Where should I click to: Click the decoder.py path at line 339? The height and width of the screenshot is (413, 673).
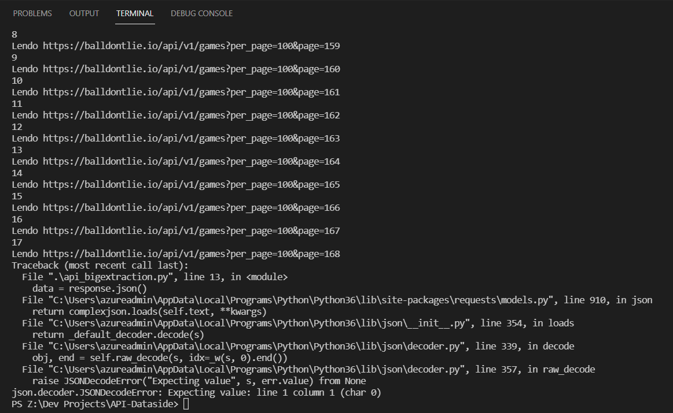pos(256,347)
